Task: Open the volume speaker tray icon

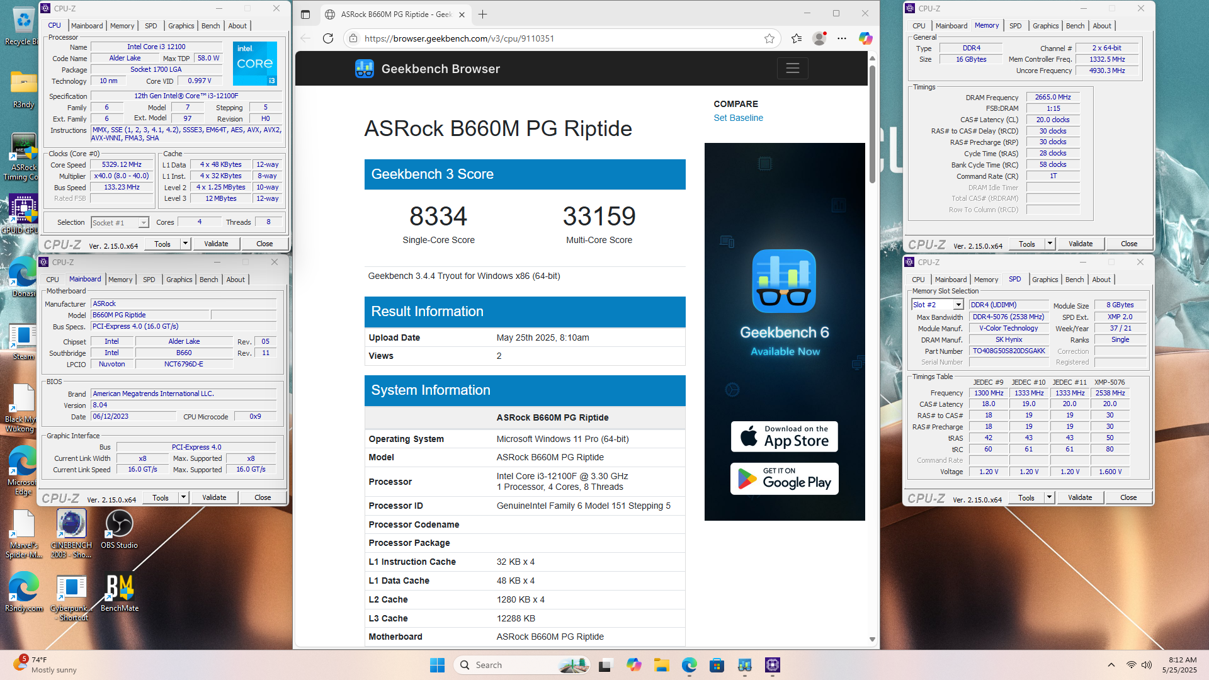Action: pyautogui.click(x=1147, y=665)
